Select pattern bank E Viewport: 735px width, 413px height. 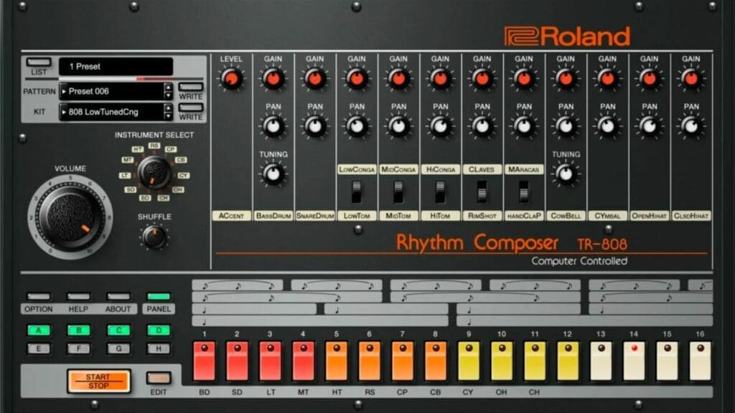(x=39, y=349)
